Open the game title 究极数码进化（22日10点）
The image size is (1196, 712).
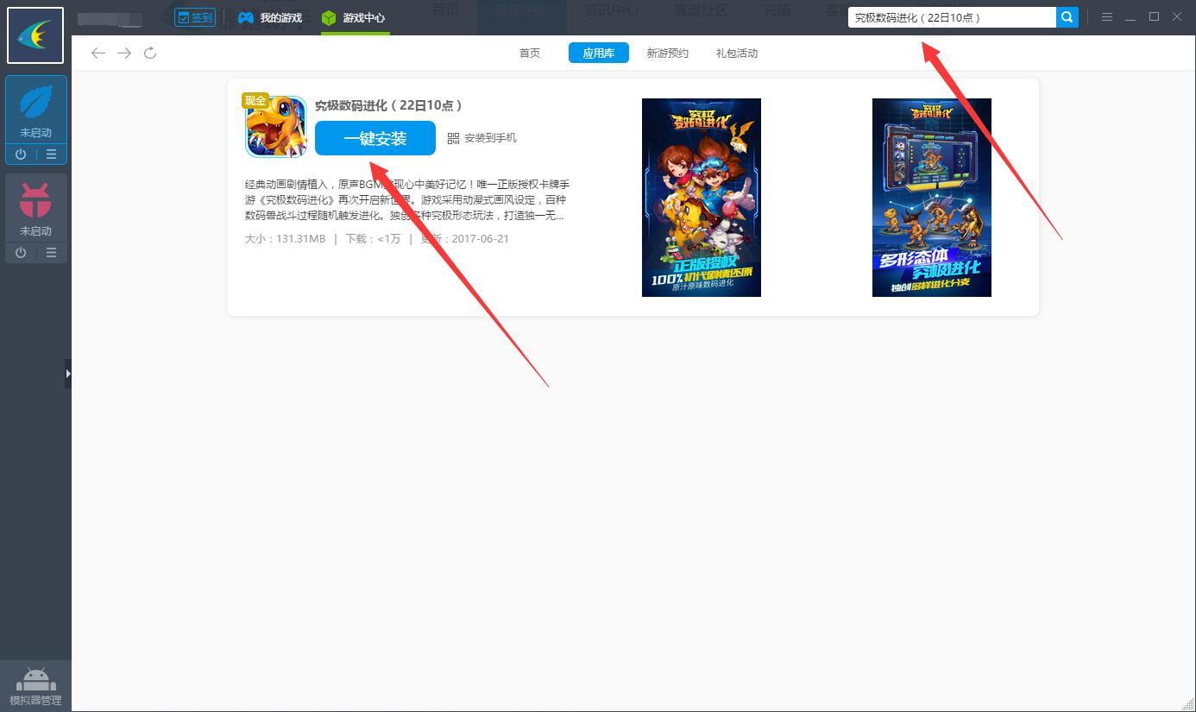(389, 105)
